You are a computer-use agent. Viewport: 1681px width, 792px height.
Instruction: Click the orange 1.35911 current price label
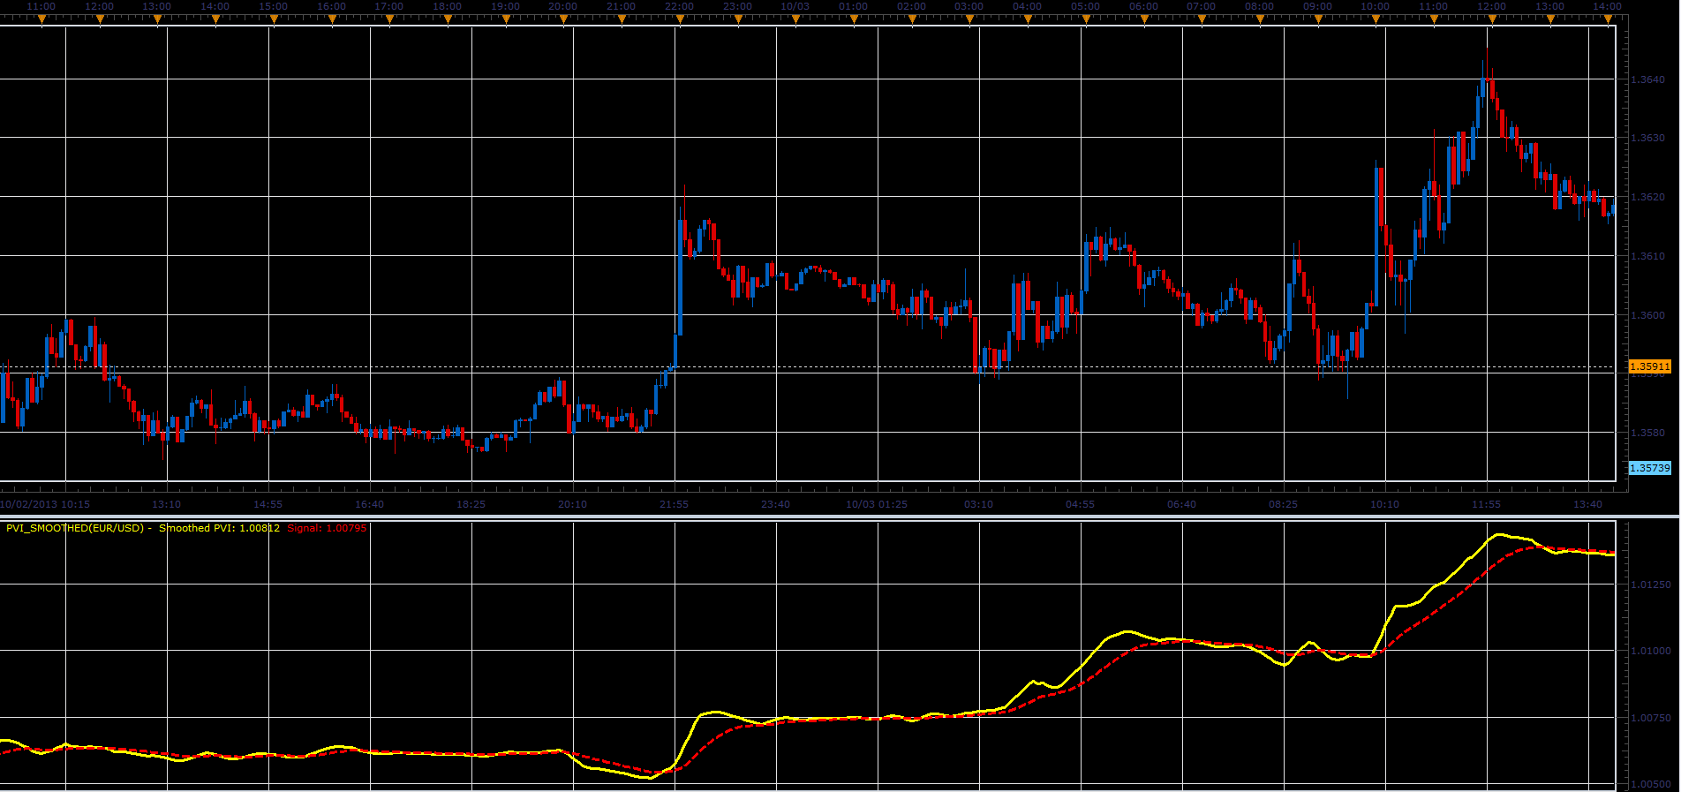point(1649,366)
